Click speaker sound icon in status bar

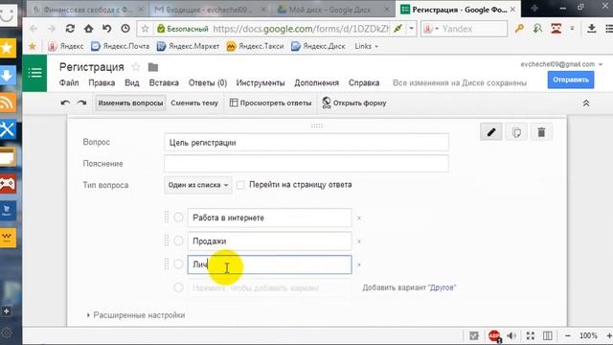(511, 335)
